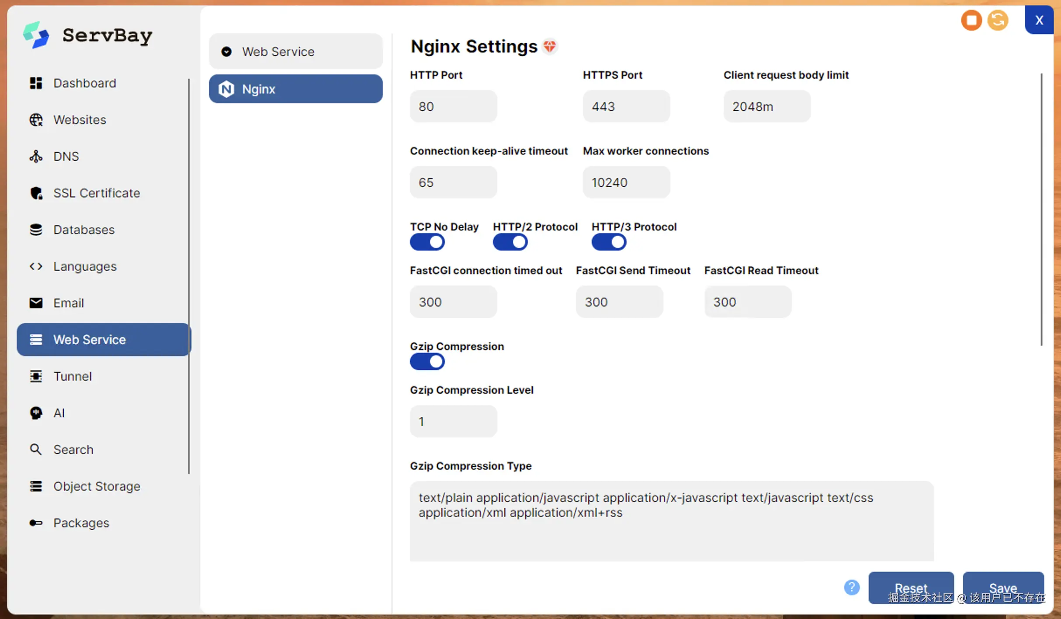Viewport: 1061px width, 619px height.
Task: Disable the TCP No Delay toggle
Action: click(x=427, y=242)
